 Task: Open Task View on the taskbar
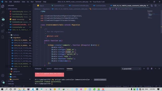15,89
